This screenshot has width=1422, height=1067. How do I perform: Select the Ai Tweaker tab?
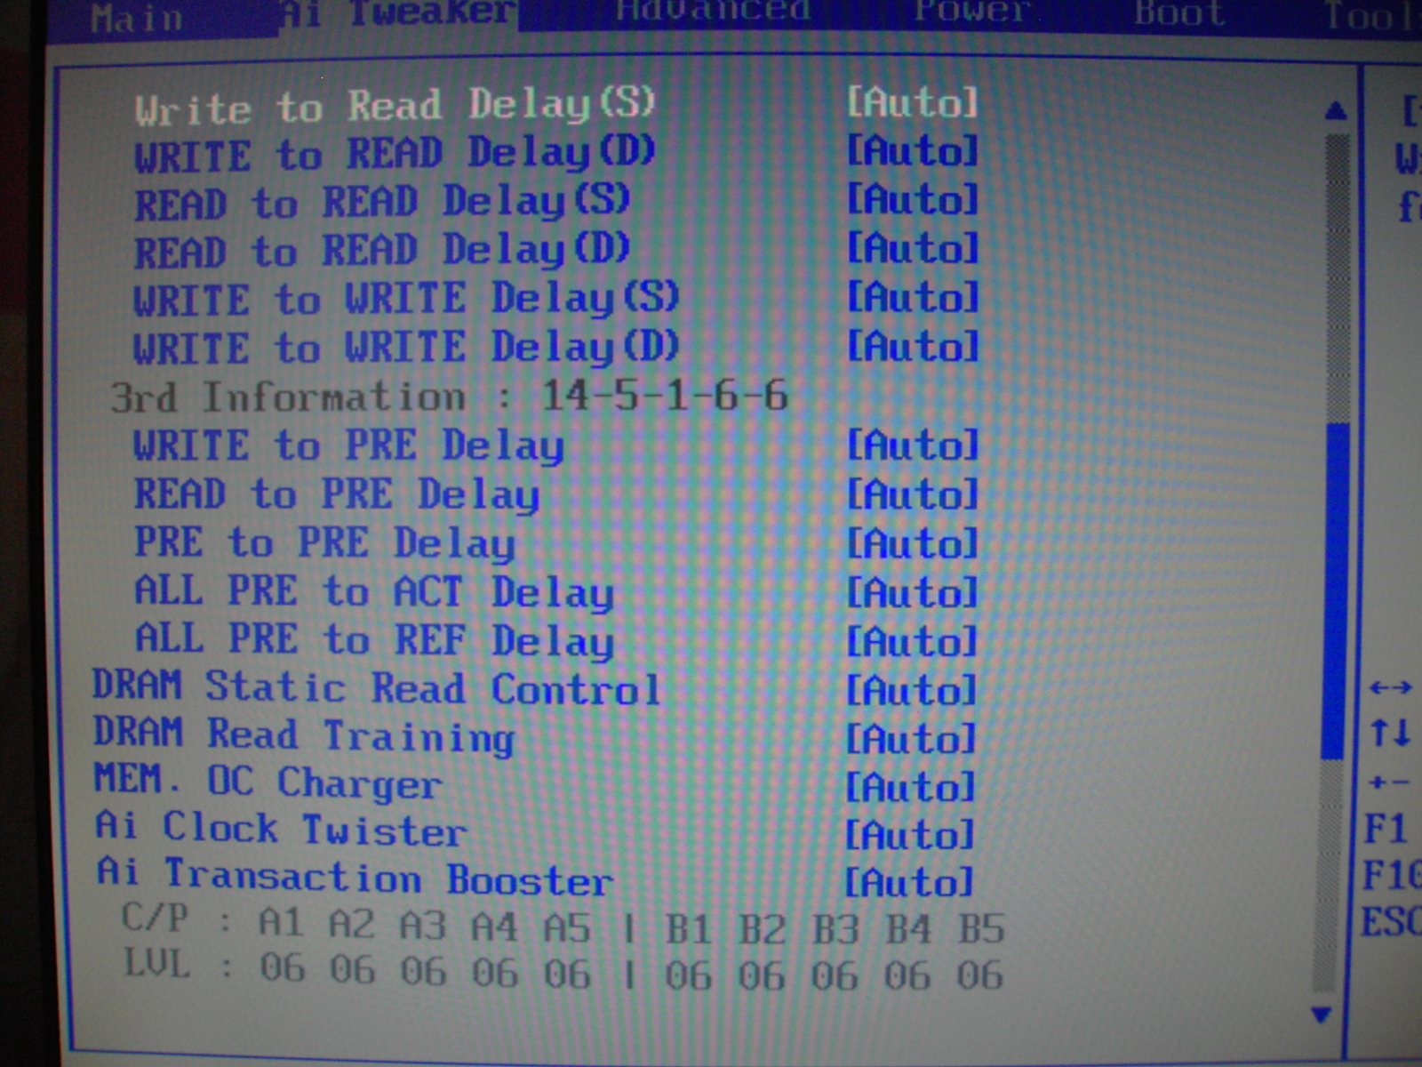(x=397, y=14)
